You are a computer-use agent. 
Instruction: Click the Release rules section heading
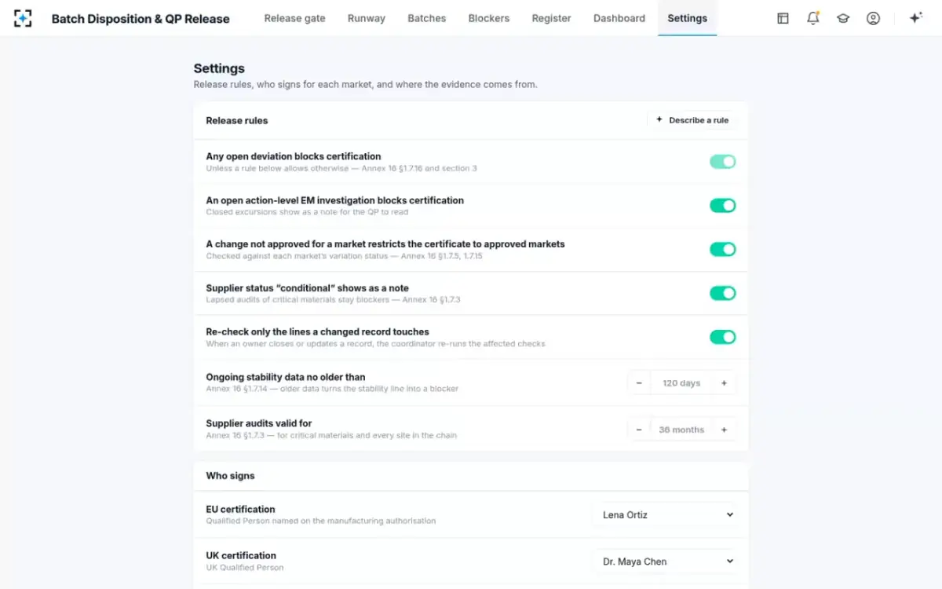pos(237,120)
